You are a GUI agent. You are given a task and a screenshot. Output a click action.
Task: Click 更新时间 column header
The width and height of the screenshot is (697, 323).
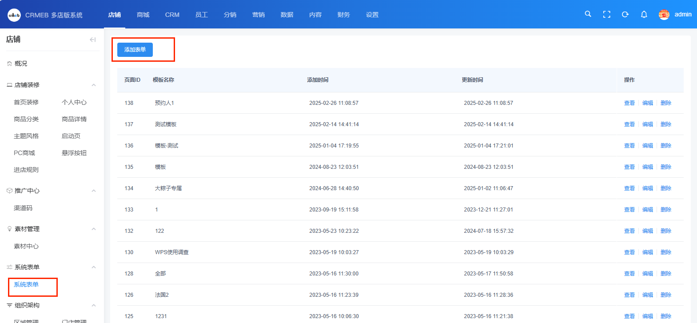pyautogui.click(x=472, y=80)
